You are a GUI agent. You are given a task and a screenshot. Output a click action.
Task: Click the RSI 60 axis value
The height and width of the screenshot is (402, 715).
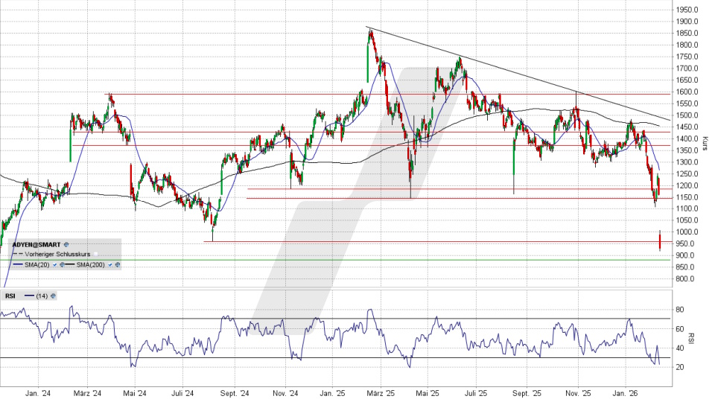(679, 329)
